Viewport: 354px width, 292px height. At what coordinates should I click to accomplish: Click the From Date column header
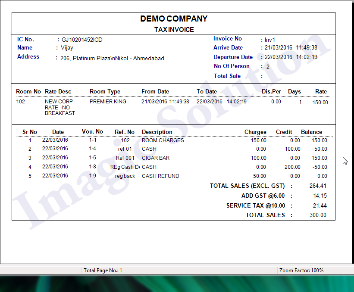click(x=155, y=92)
